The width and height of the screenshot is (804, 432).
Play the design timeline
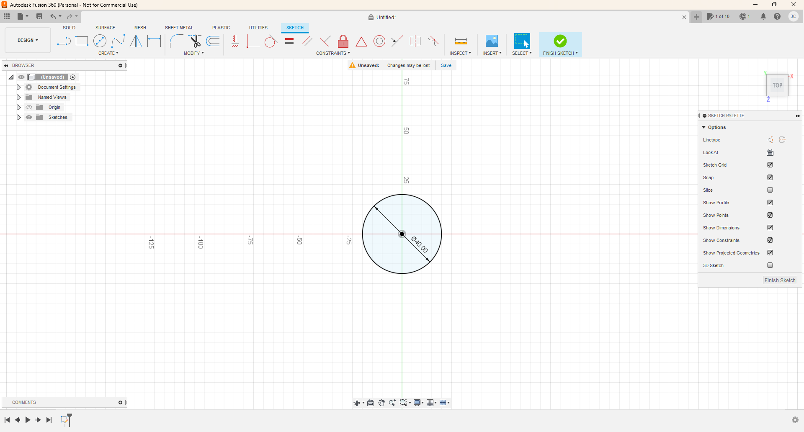[x=28, y=420]
